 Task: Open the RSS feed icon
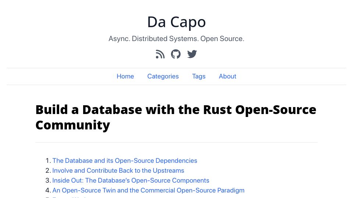click(x=160, y=54)
